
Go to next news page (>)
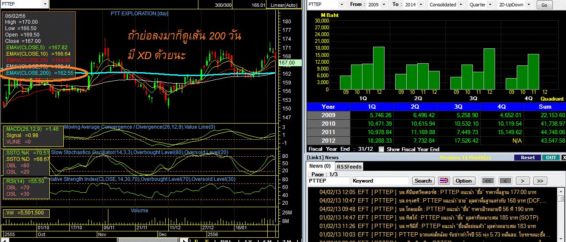[522, 180]
